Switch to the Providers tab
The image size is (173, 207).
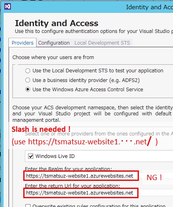point(22,43)
